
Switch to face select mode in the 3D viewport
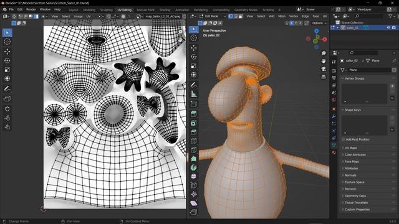pyautogui.click(x=241, y=16)
